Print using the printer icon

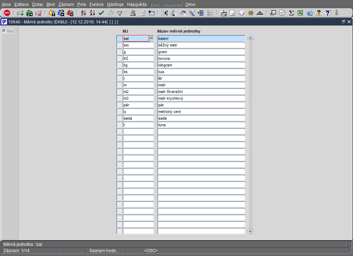coord(133,13)
